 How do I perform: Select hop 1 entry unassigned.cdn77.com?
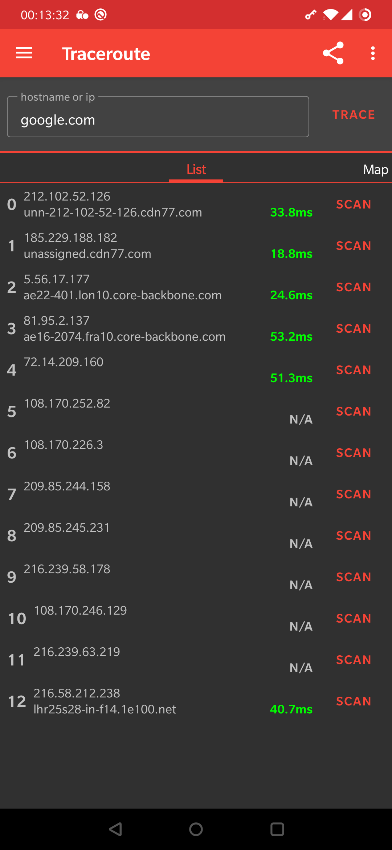[87, 254]
